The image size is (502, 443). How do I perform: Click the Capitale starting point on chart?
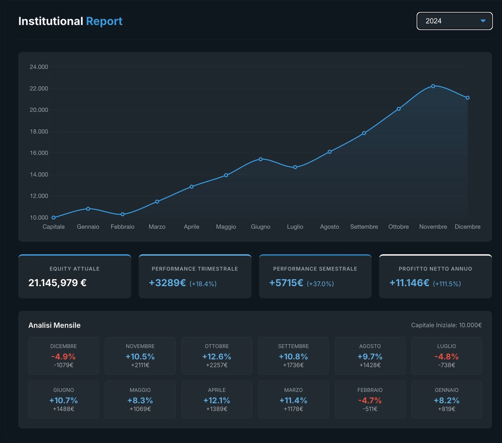(x=54, y=218)
